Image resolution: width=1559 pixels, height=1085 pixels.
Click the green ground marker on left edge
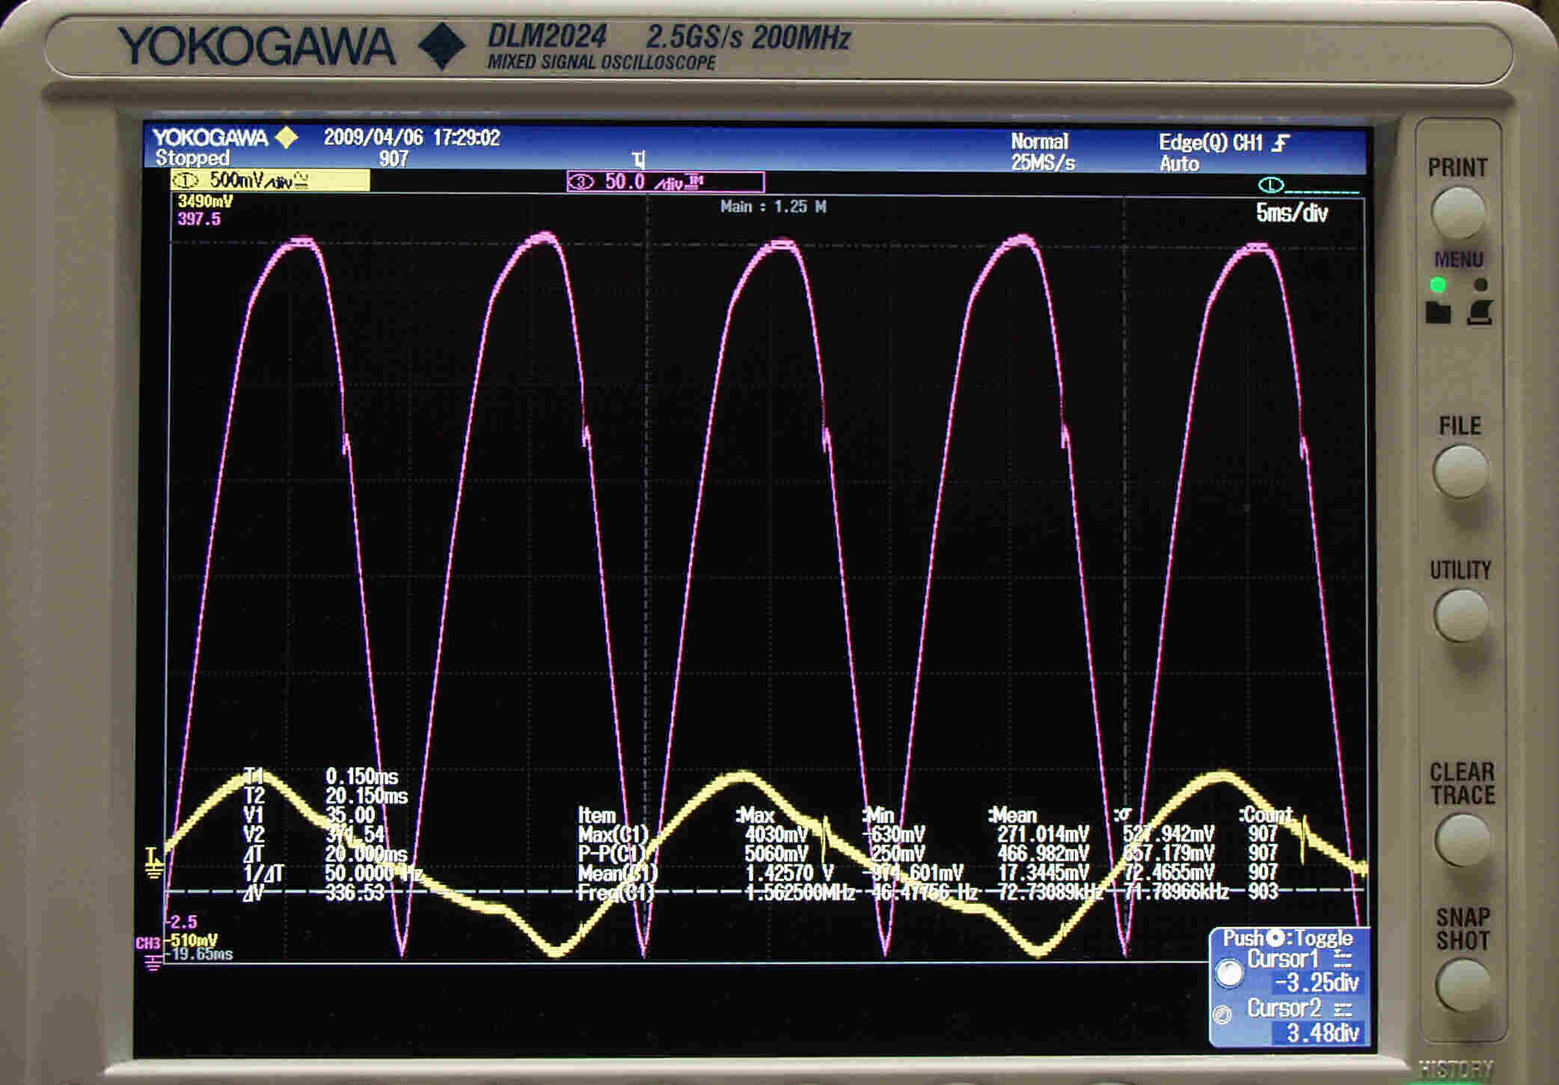[x=153, y=863]
